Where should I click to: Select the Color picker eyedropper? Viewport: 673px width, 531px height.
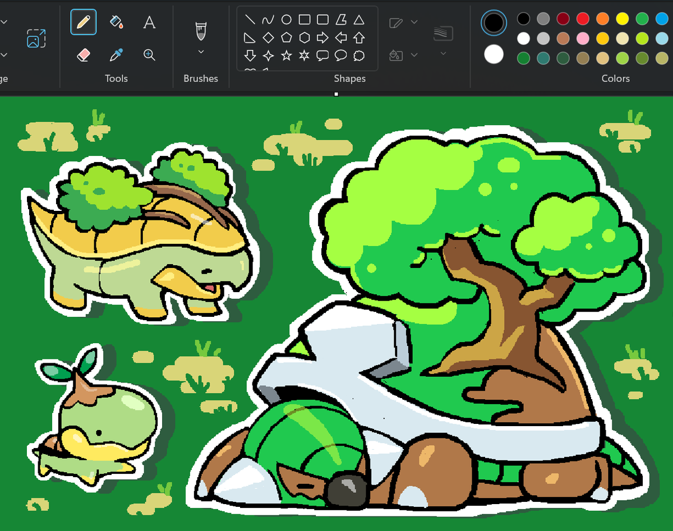[116, 54]
